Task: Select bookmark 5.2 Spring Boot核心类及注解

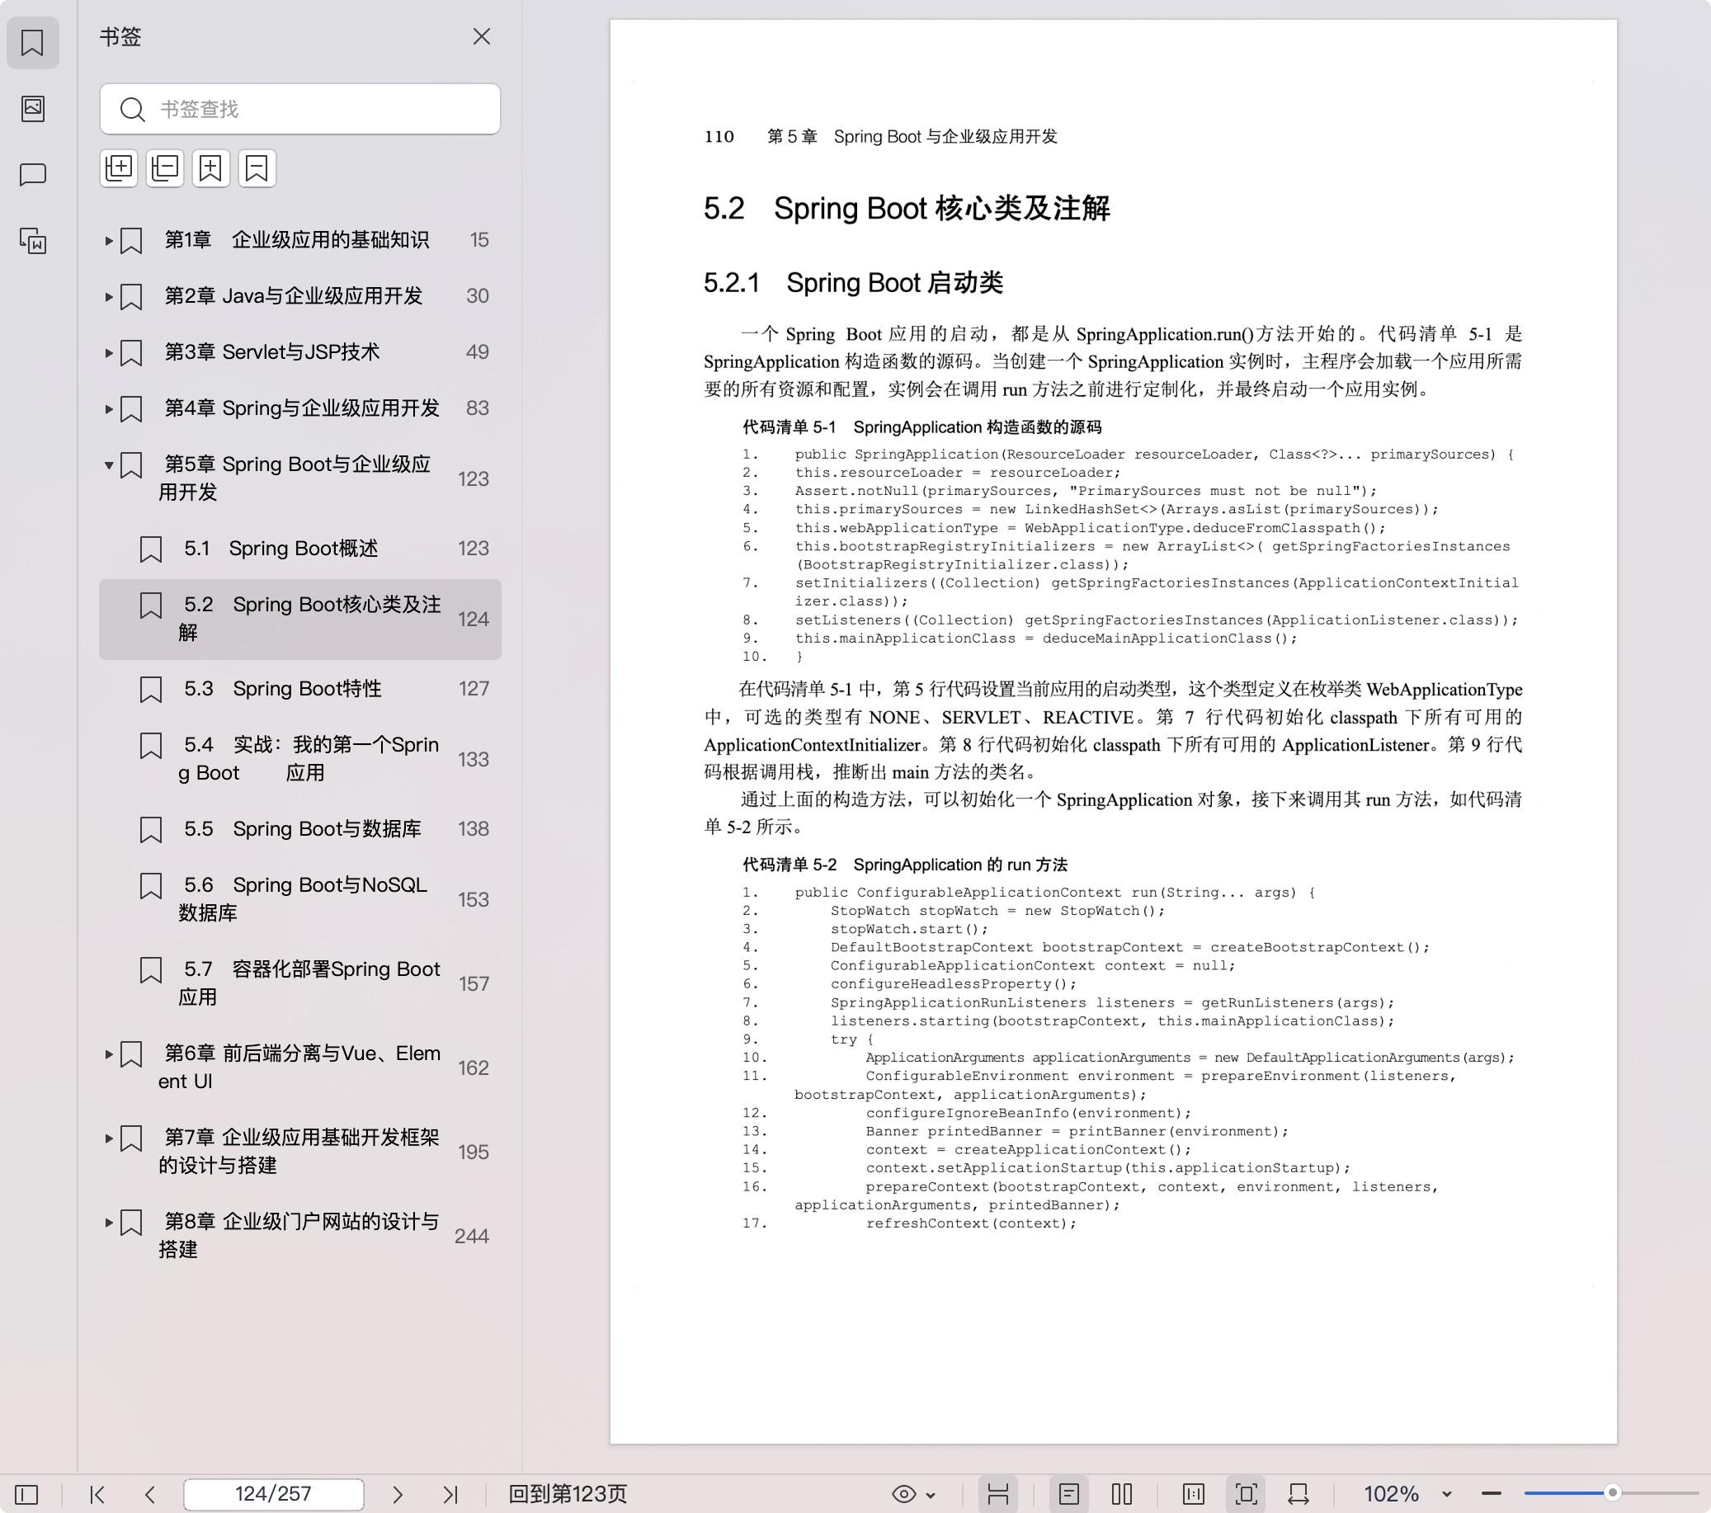Action: click(x=299, y=619)
